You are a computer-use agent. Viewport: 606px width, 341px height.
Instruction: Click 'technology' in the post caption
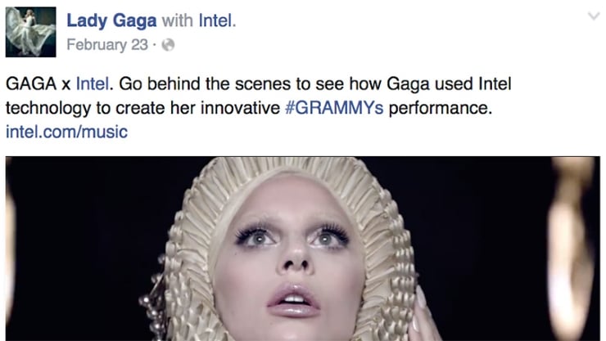click(x=48, y=108)
